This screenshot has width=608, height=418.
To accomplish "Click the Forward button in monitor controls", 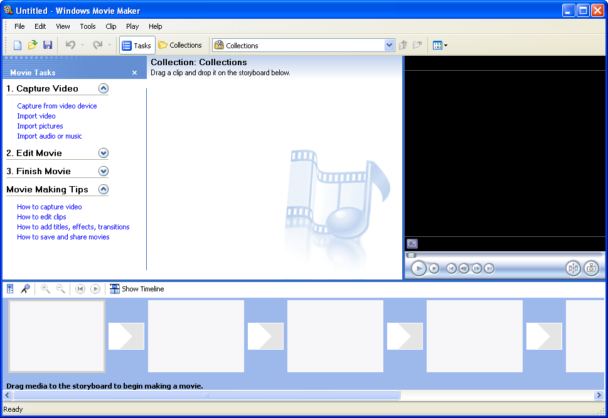I will tap(490, 268).
